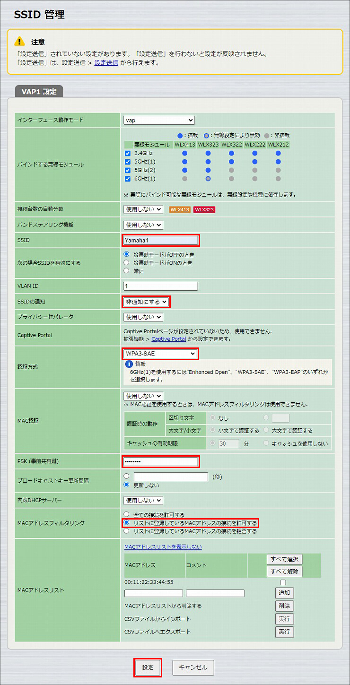Select 災害時モードがOFFのとき radio

[126, 254]
